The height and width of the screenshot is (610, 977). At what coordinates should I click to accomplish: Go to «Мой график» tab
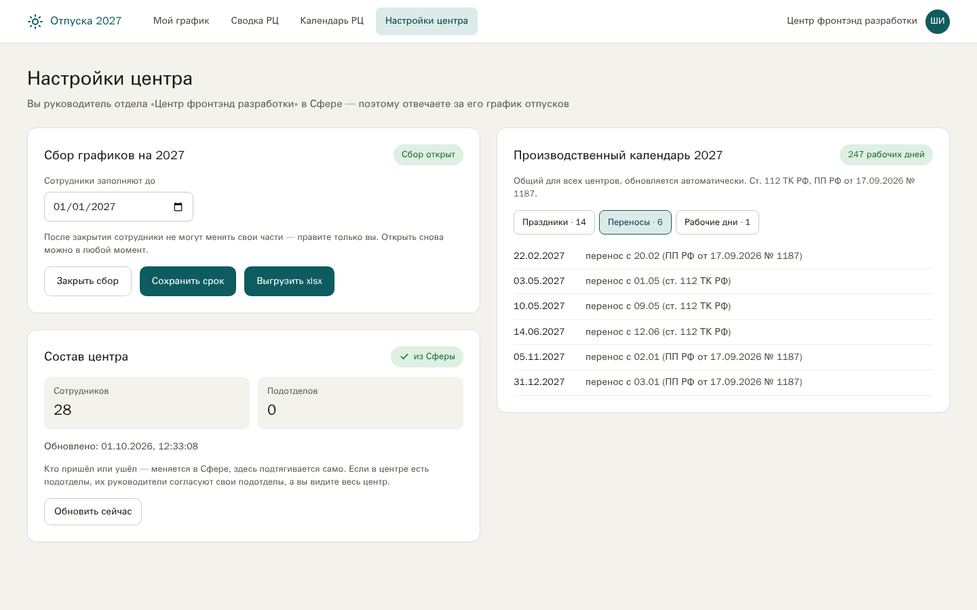(x=181, y=21)
